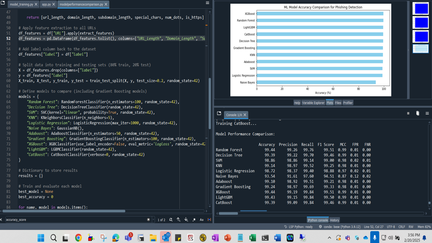Click the search refresh icon beside match count
Viewport: 432px width, 243px height.
(x=171, y=220)
